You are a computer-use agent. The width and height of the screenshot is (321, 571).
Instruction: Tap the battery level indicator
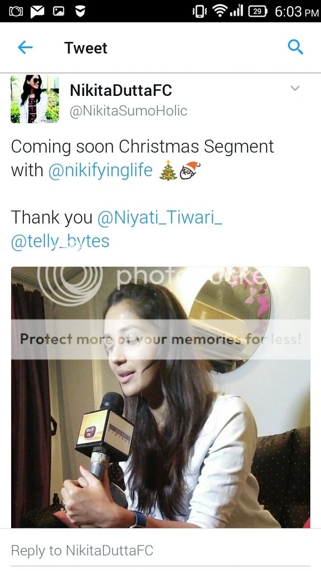(x=257, y=12)
